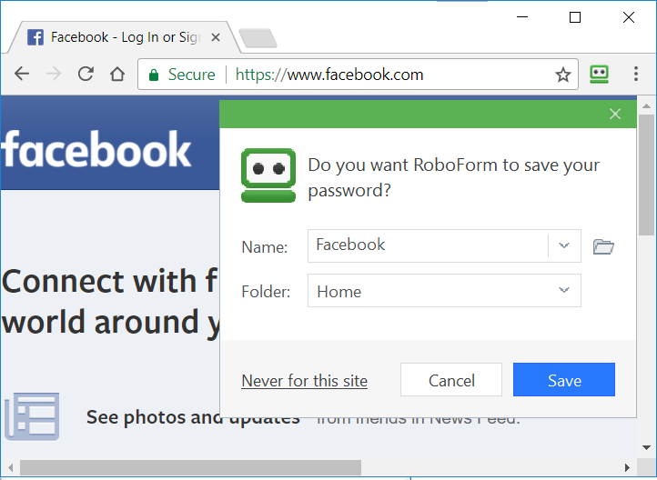Go back with the browser back arrow
The image size is (657, 480).
pos(22,74)
